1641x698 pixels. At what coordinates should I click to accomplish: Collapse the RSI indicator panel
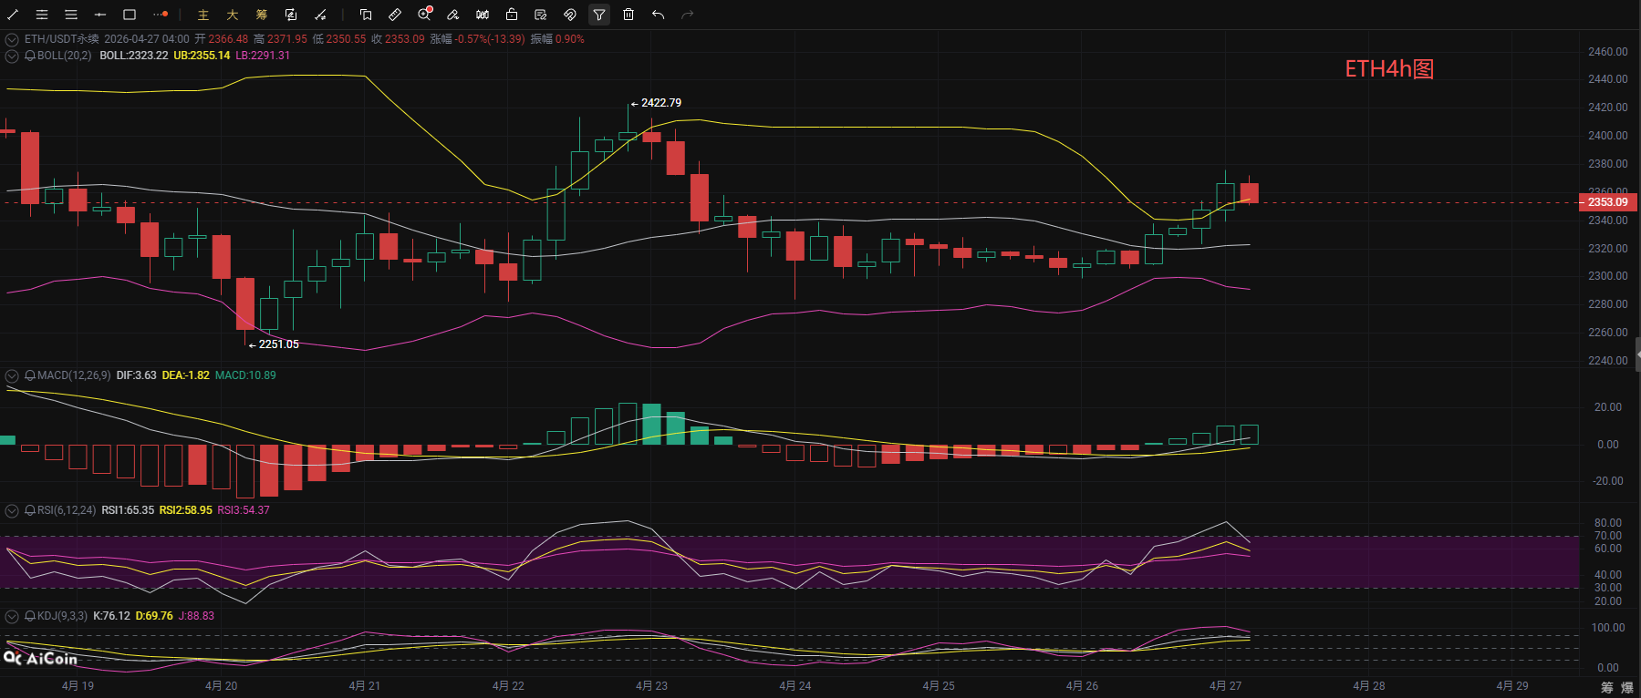pos(12,510)
